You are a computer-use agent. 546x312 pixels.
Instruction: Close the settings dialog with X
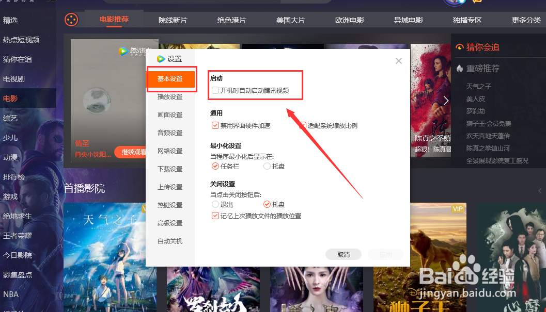point(399,61)
